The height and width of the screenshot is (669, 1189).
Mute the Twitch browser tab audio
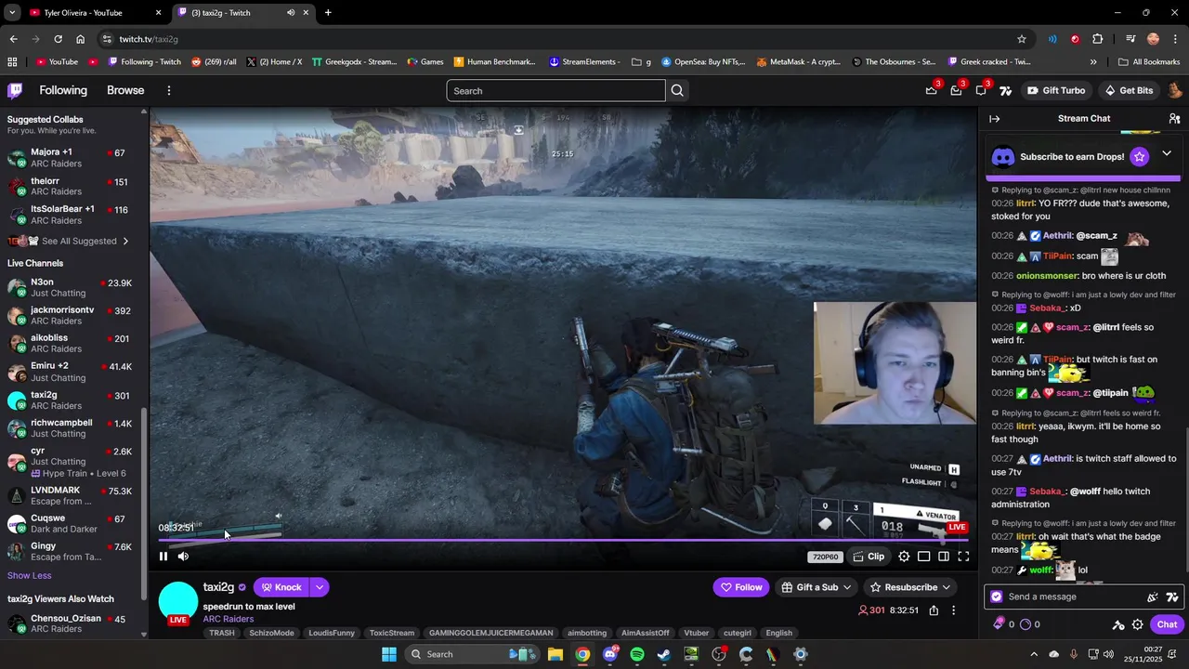click(x=291, y=13)
